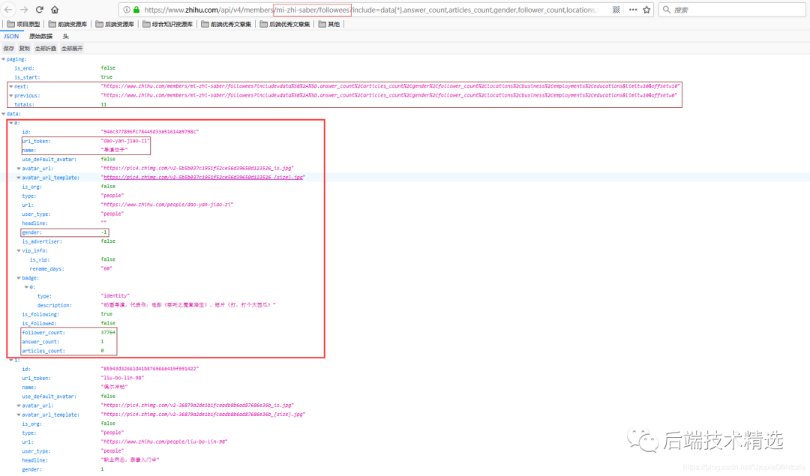Viewport: 810px width, 476px height.
Task: Go back with the browser back arrow
Action: [x=8, y=9]
